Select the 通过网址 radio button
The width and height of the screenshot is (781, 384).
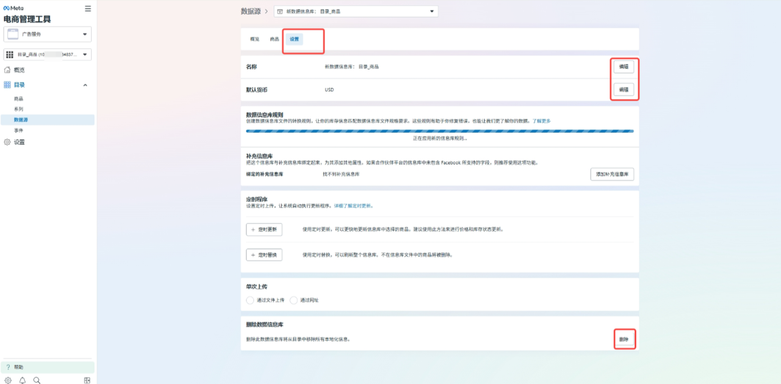point(293,300)
